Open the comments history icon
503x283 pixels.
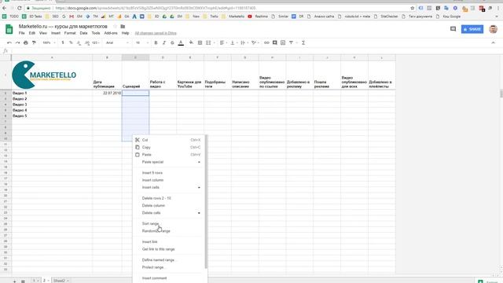coord(453,29)
